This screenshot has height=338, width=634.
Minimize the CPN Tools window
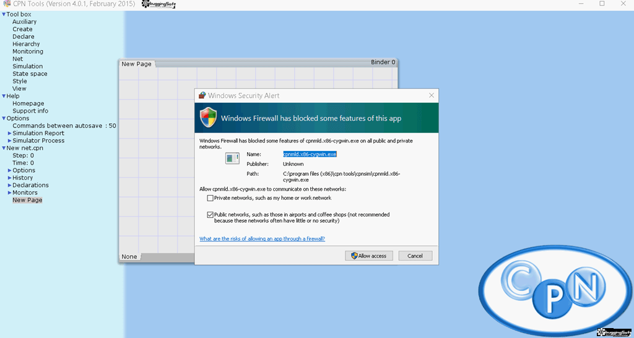coord(581,4)
